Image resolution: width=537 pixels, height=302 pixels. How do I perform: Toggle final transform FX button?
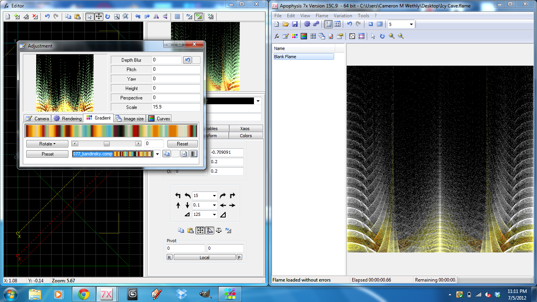pyautogui.click(x=199, y=17)
